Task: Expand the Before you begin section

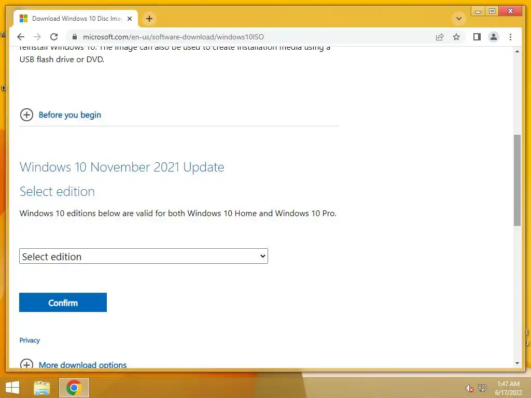Action: 26,115
